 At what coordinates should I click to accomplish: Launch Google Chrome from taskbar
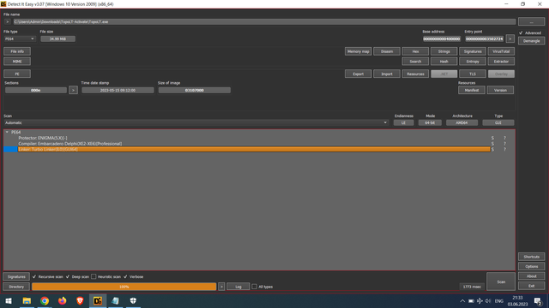(45, 300)
